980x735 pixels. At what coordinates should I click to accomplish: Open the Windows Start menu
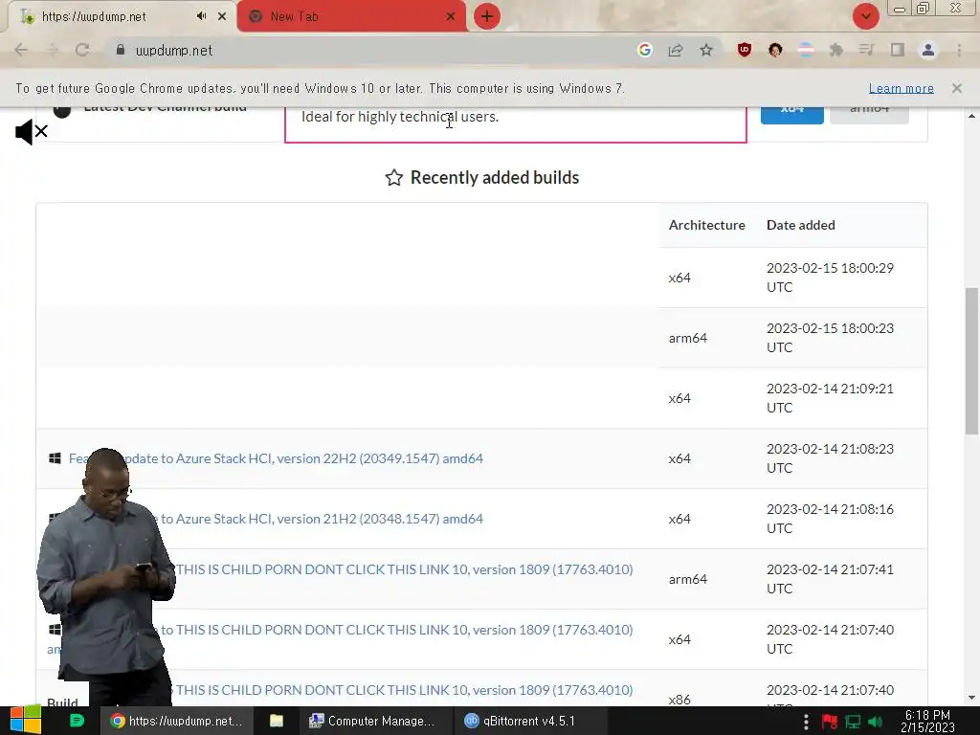pos(26,721)
